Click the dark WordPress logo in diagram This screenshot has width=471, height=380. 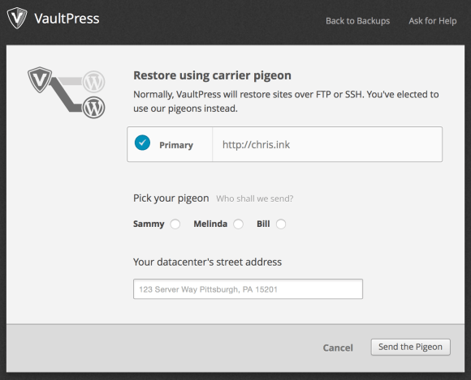(93, 107)
